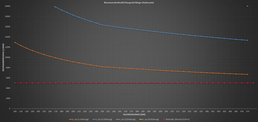Select the horizontal axis title SAUGROHRLÄNGE [MM]
258x122 pixels.
(134, 115)
